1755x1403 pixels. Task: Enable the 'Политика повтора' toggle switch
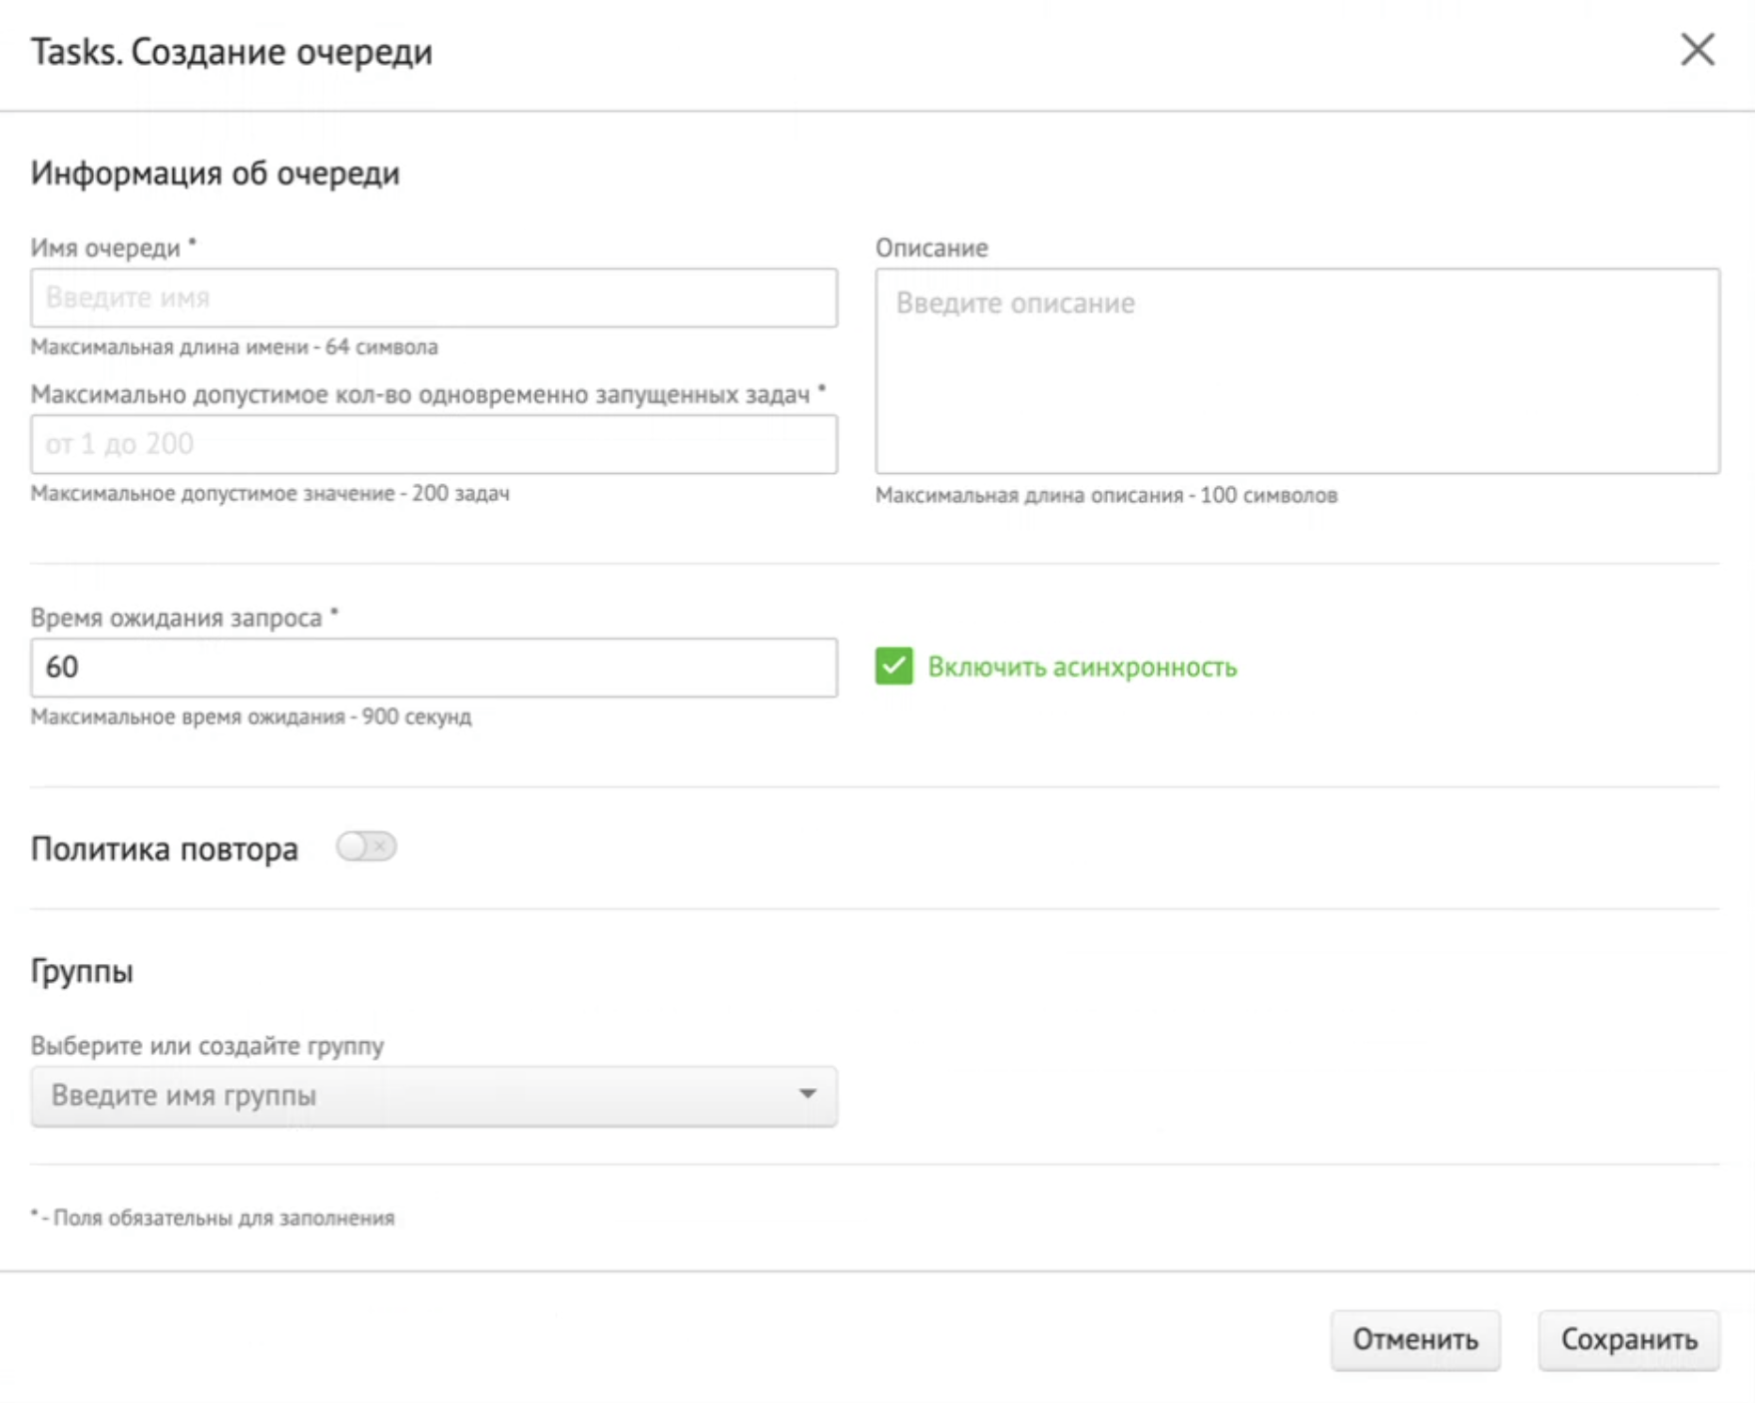point(367,847)
